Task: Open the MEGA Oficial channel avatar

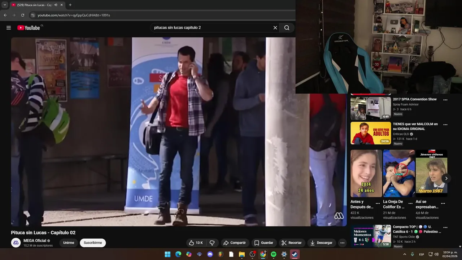Action: tap(16, 243)
